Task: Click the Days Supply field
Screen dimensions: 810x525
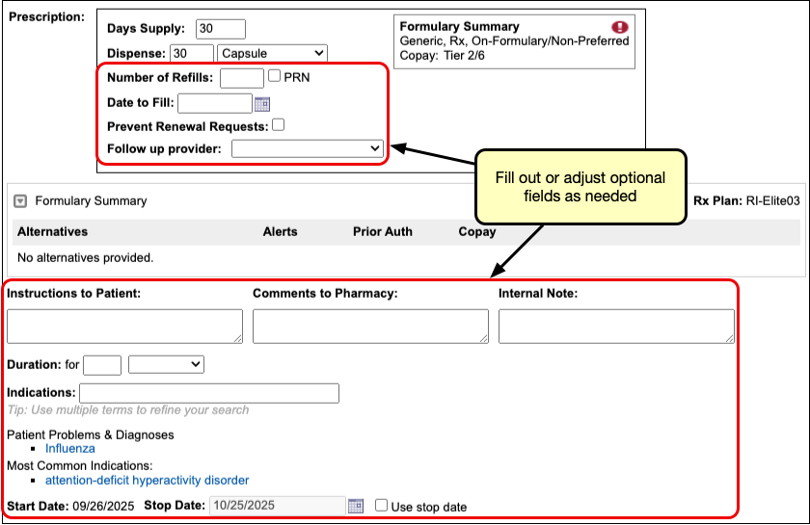Action: click(x=220, y=29)
